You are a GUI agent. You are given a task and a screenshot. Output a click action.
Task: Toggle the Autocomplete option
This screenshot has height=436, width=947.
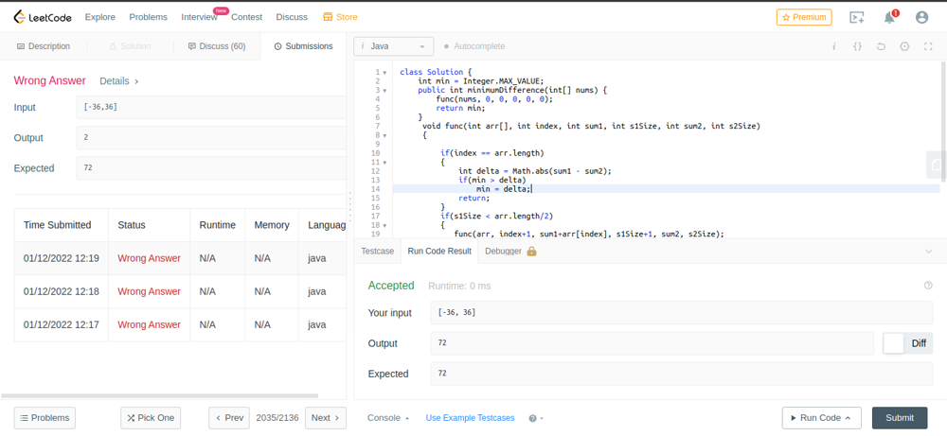point(474,46)
